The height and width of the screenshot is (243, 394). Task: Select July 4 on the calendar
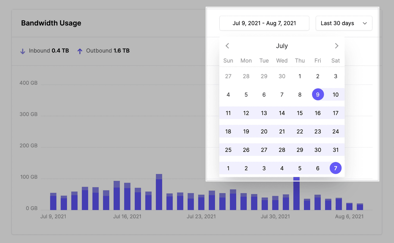(x=228, y=95)
